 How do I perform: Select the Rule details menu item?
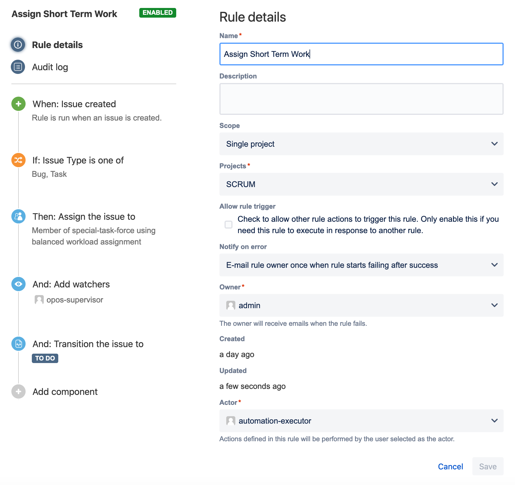pyautogui.click(x=57, y=45)
